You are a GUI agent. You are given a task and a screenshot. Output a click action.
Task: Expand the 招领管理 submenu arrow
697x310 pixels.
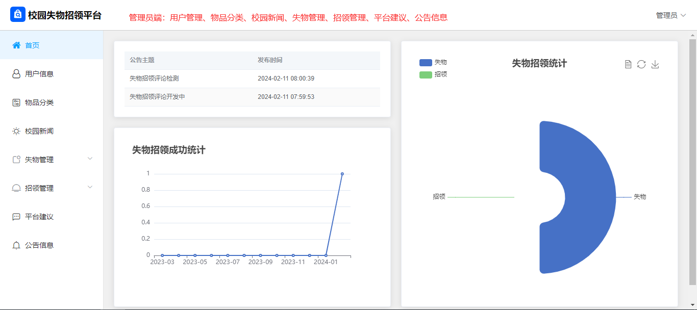90,187
